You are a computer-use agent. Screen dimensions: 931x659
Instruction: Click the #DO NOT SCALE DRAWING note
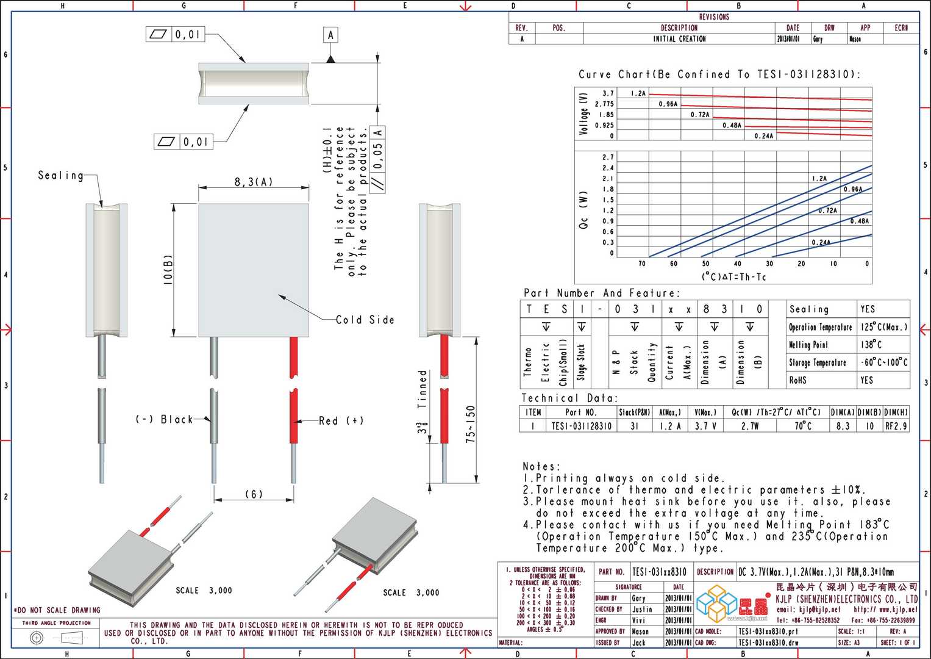[x=57, y=610]
